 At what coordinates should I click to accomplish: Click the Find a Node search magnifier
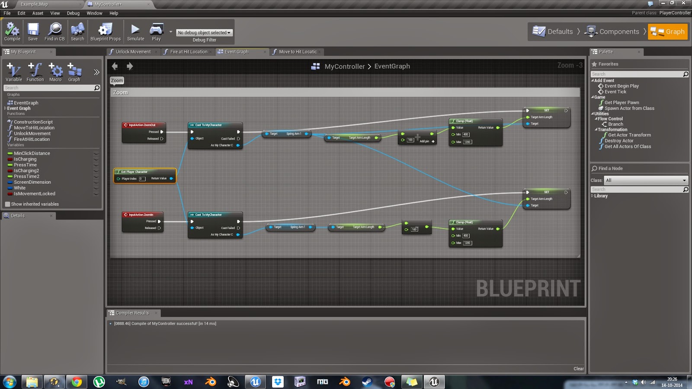[x=686, y=189]
